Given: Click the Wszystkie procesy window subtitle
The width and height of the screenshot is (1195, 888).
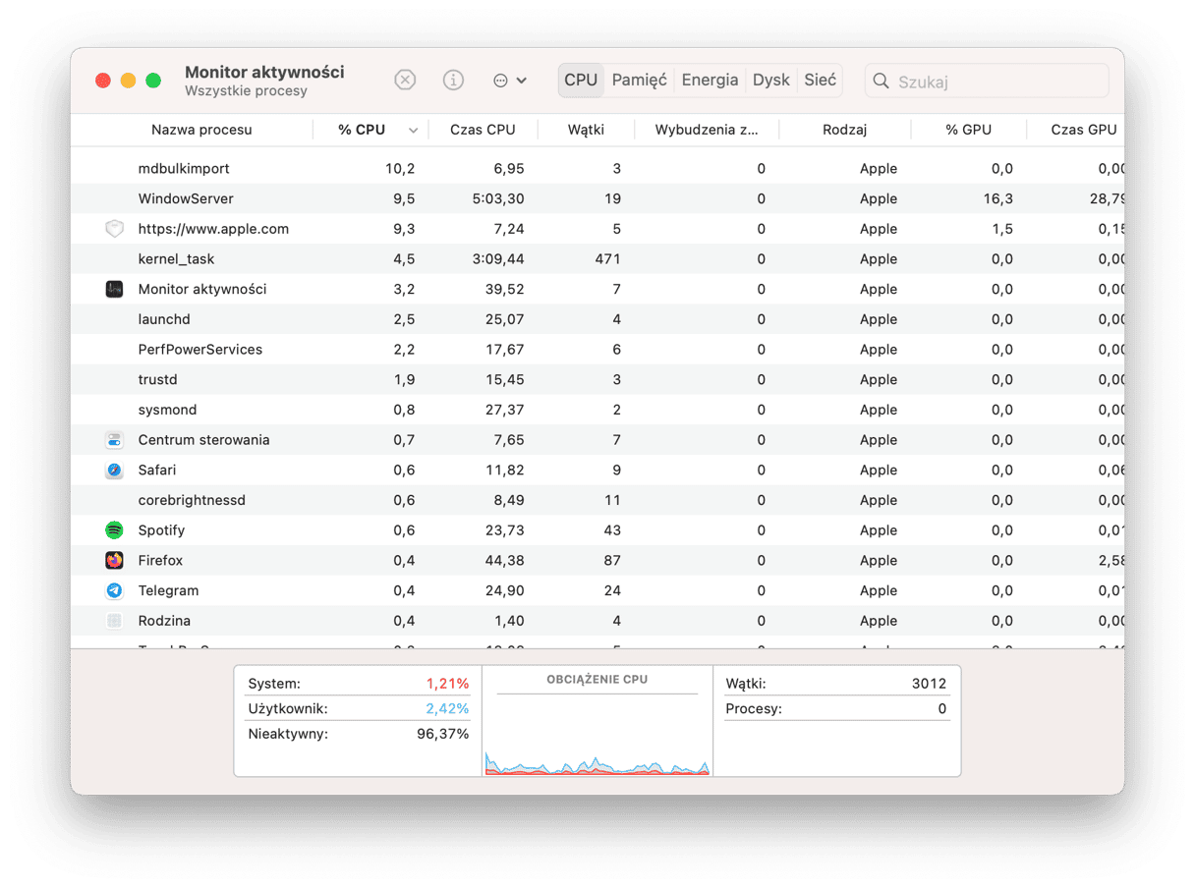Looking at the screenshot, I should tap(246, 91).
